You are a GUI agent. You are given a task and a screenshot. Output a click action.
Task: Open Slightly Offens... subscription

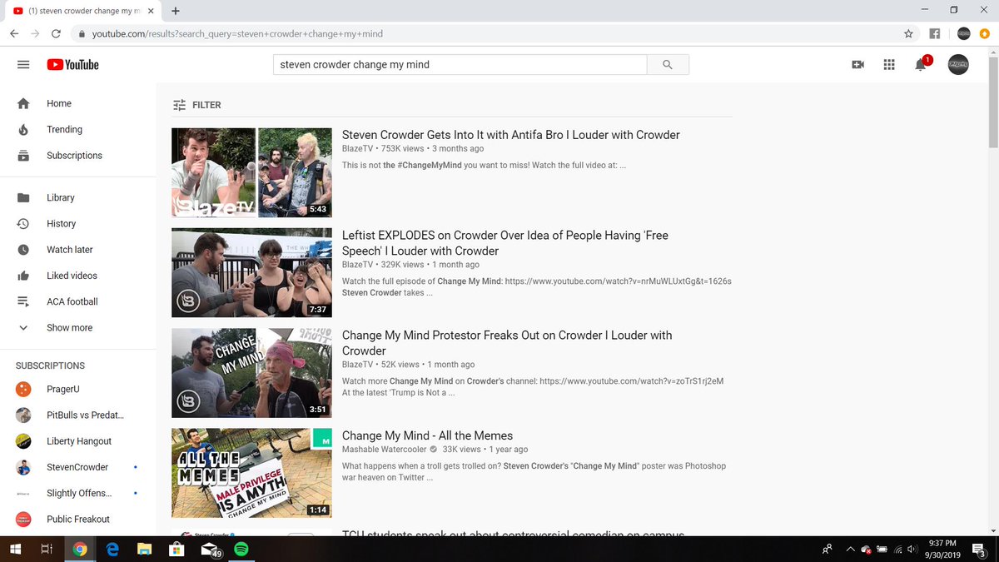[78, 493]
